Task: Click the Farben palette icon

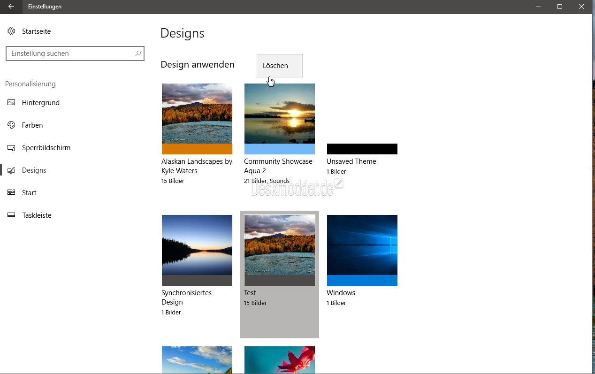Action: [11, 125]
